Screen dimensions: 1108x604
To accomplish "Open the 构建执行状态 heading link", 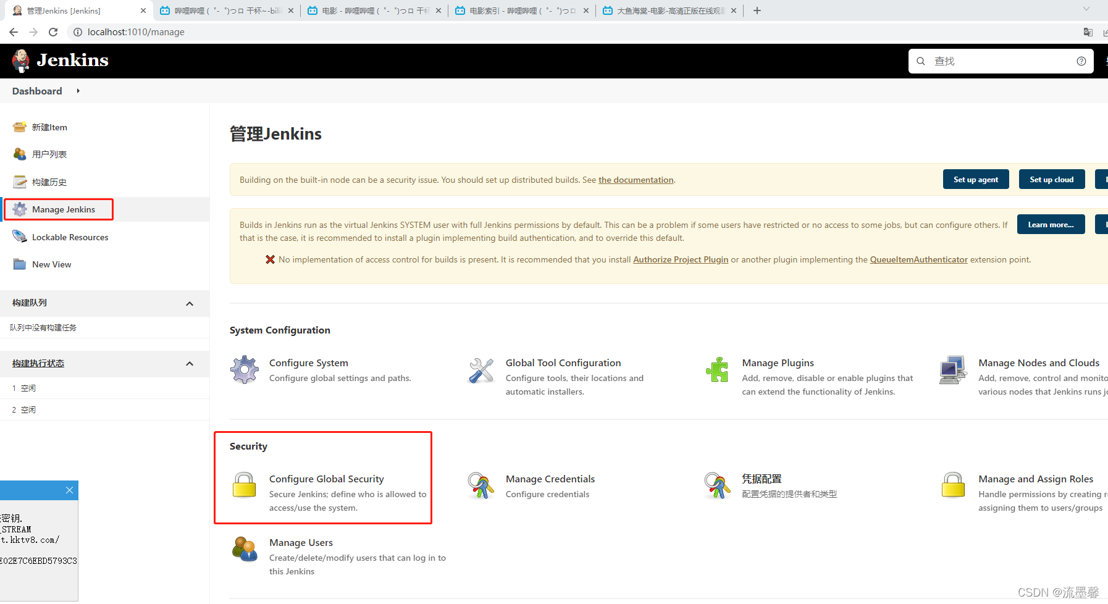I will pyautogui.click(x=38, y=363).
